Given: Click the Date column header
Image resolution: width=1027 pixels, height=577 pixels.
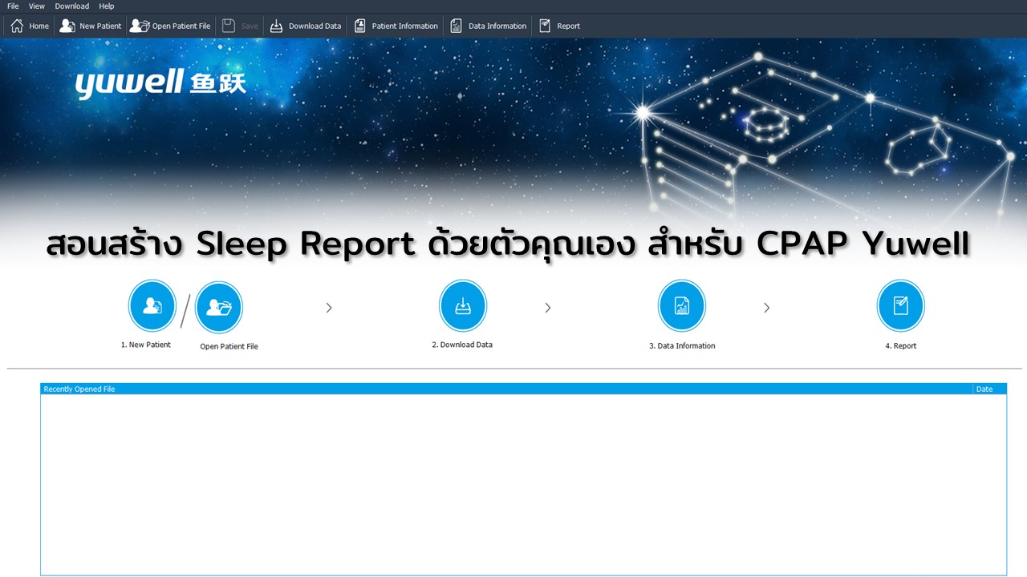Looking at the screenshot, I should [x=990, y=389].
